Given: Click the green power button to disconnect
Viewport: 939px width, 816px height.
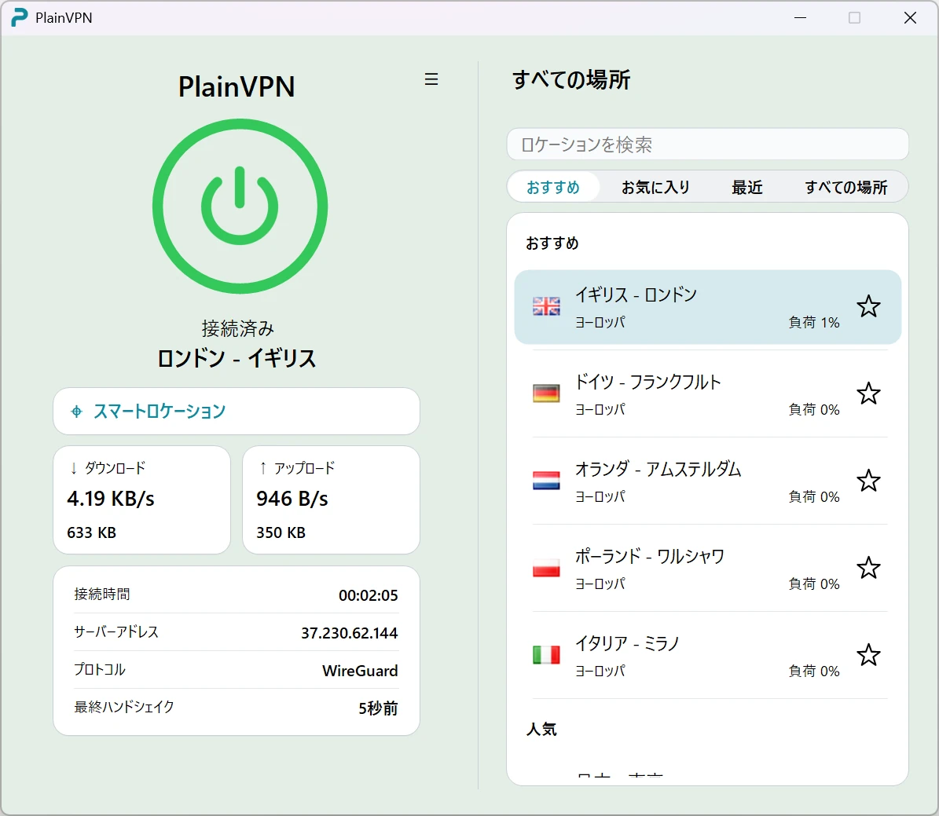Looking at the screenshot, I should click(x=240, y=206).
